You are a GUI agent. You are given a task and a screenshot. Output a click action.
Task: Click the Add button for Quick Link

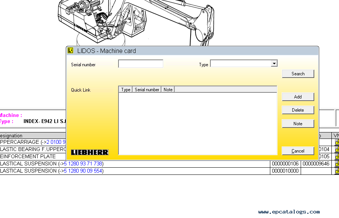click(x=298, y=97)
